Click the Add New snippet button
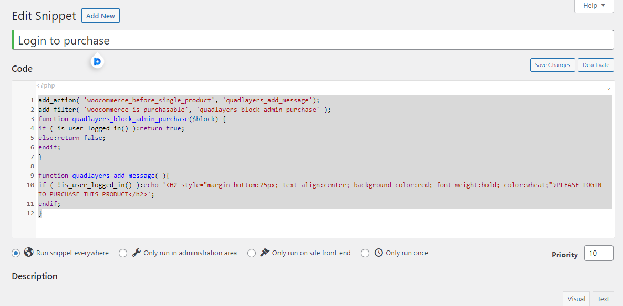The image size is (623, 306). (100, 16)
